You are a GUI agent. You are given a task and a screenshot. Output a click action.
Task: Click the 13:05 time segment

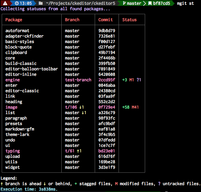pyautogui.click(x=26, y=3)
